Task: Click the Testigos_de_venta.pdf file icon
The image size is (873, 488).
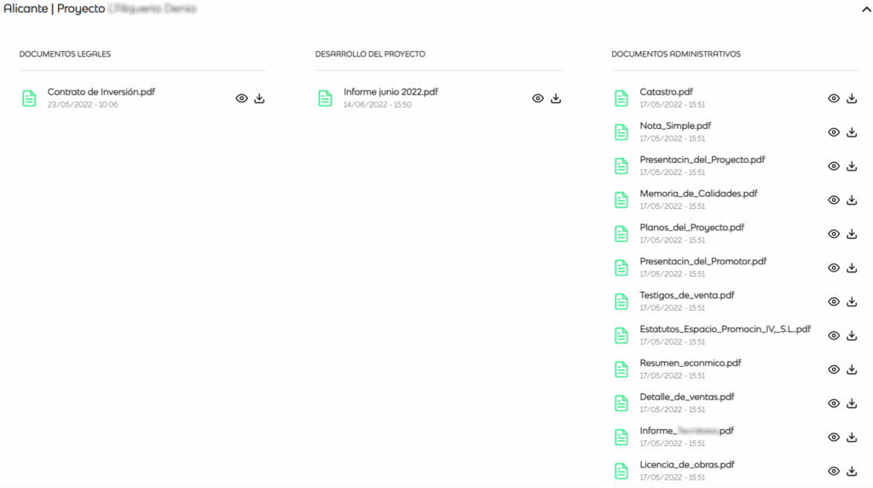Action: 622,301
